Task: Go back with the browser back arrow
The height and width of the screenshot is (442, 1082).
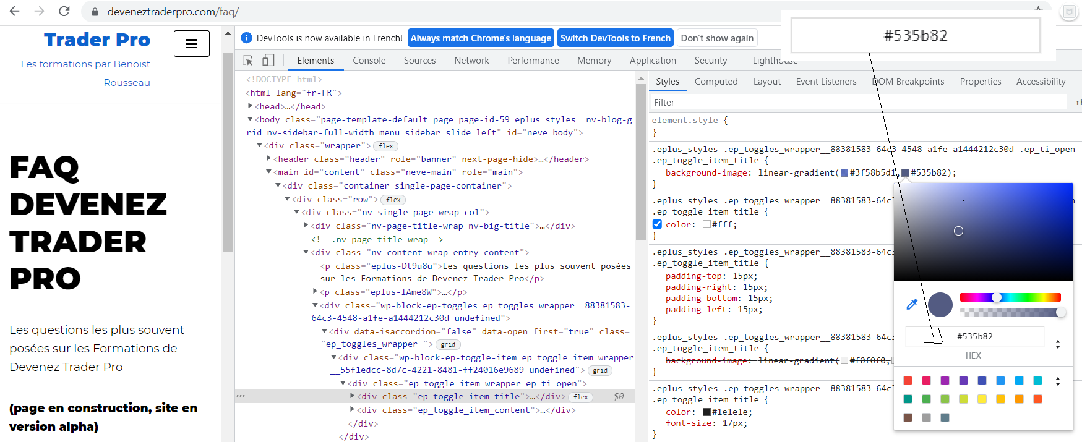Action: (x=15, y=11)
